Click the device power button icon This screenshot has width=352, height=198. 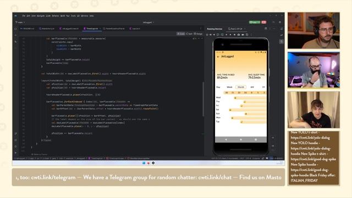tap(207, 35)
